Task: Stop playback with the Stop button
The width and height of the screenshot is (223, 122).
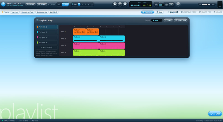Action: pyautogui.click(x=125, y=4)
